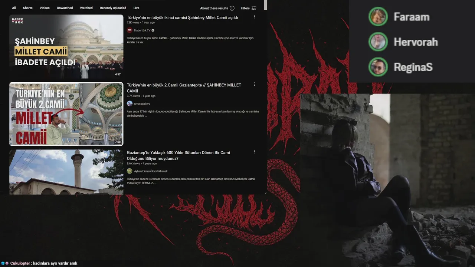Image resolution: width=475 pixels, height=267 pixels.
Task: Click the 4:57 duration badge
Action: tap(118, 75)
